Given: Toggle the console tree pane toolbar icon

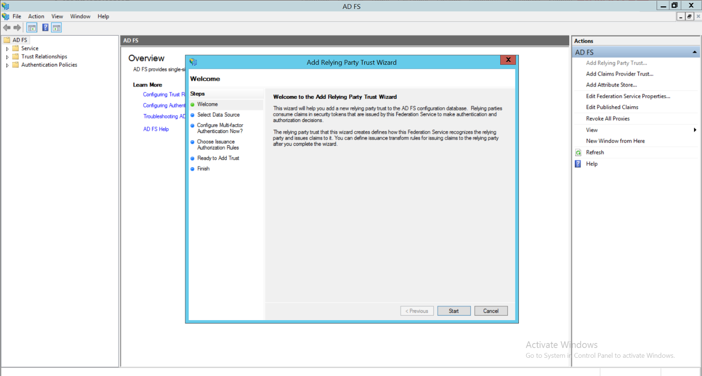Looking at the screenshot, I should pyautogui.click(x=32, y=28).
